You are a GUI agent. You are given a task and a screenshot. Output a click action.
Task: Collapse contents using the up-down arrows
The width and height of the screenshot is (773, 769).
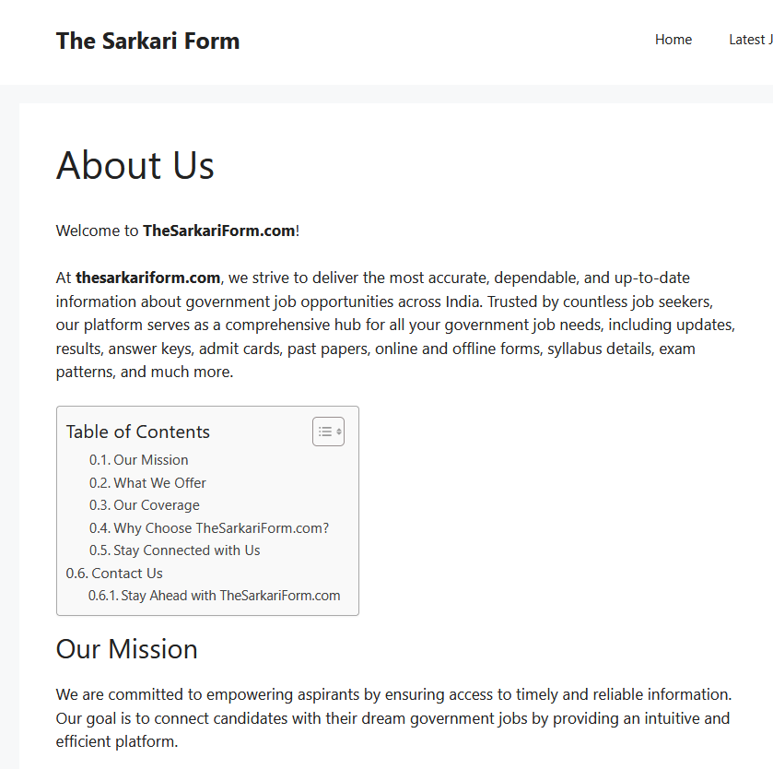point(339,432)
